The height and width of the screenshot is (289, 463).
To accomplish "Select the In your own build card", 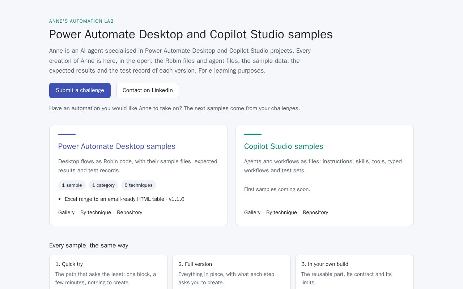I will point(354,272).
